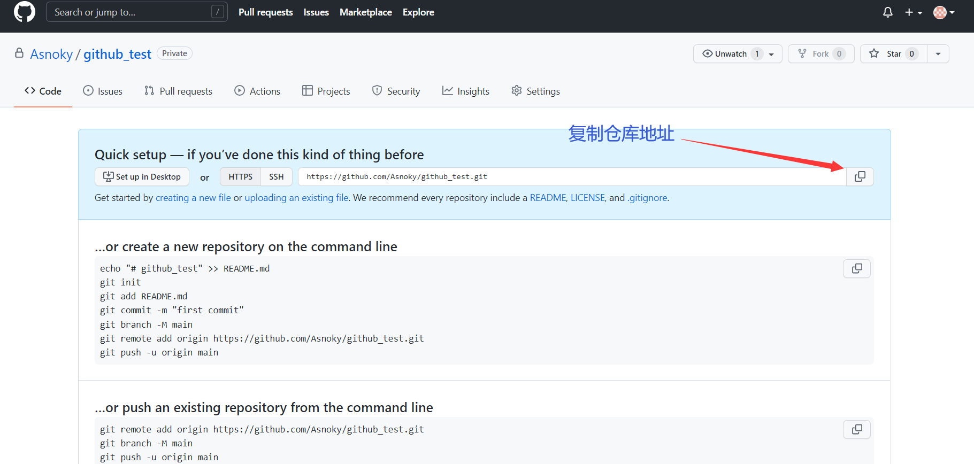974x464 pixels.
Task: Click the Fork count badge
Action: click(x=839, y=53)
